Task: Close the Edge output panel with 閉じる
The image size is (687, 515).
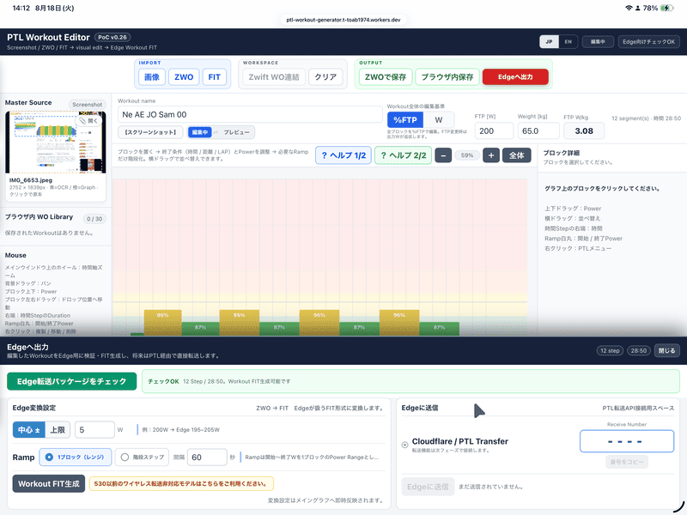Action: (667, 351)
